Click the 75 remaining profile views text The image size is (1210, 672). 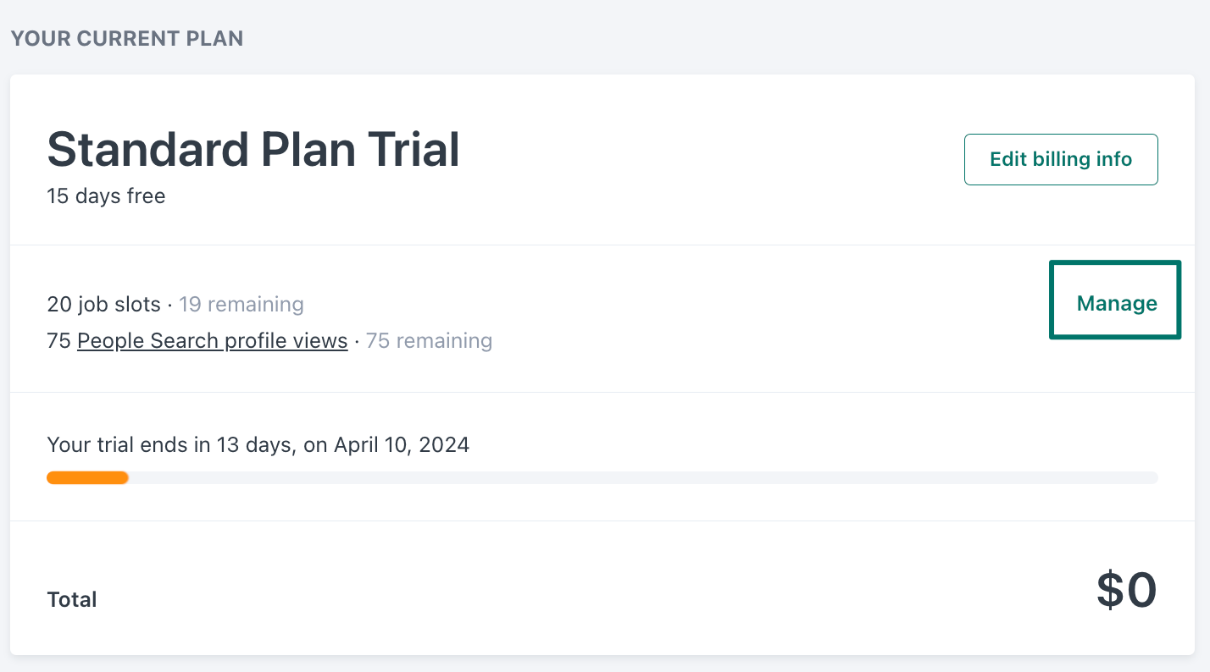click(429, 340)
